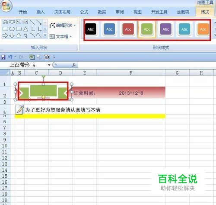Pick the oval shape in gallery
Screen dimensions: 216x205
tap(12, 29)
